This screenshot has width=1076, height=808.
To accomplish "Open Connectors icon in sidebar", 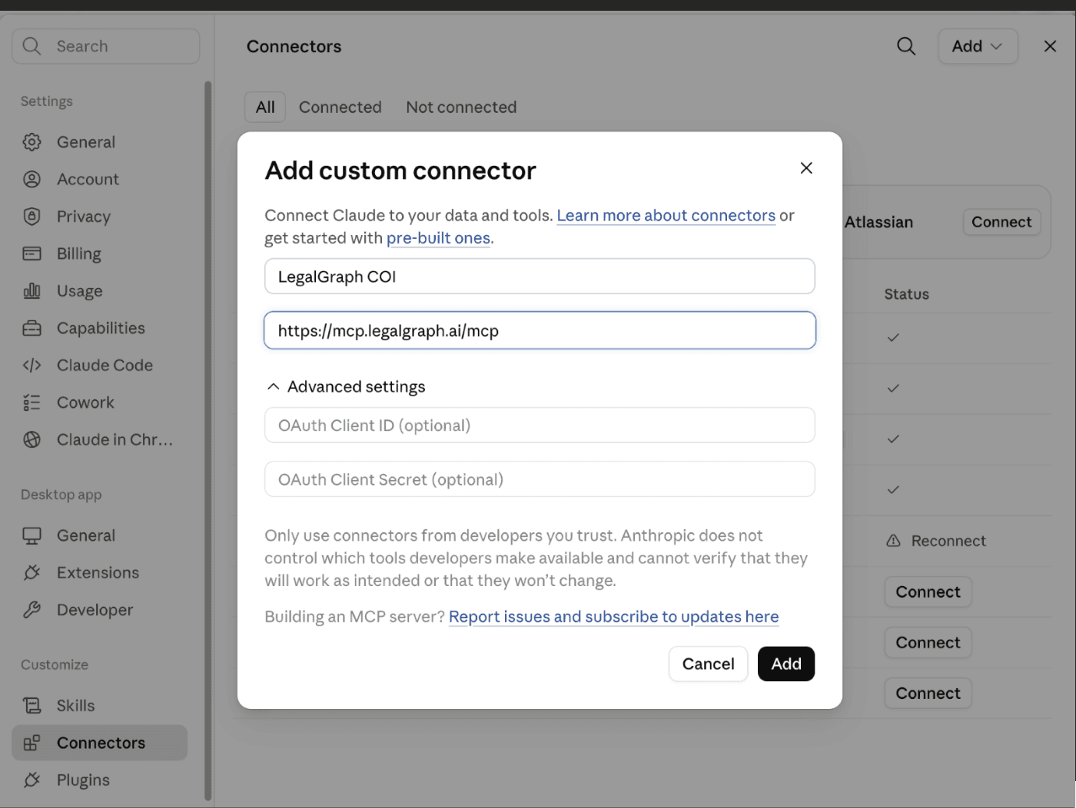I will pyautogui.click(x=32, y=743).
